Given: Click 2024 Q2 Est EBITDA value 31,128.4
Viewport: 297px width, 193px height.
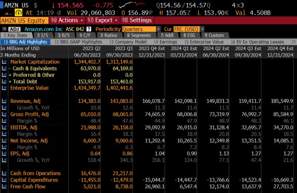Looking at the screenshot, I should (x=219, y=127).
